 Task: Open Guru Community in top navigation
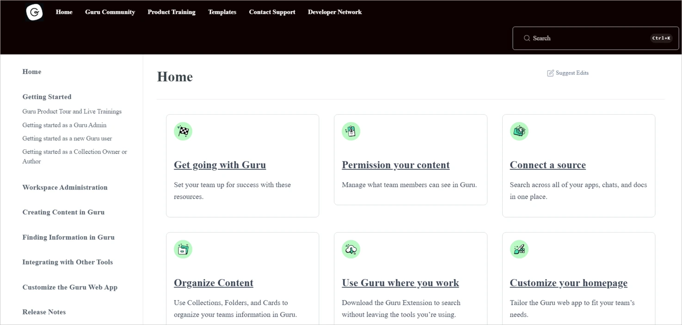click(110, 12)
